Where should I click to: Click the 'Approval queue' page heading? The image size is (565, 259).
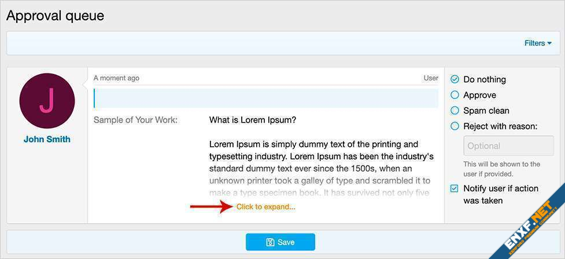pos(56,16)
